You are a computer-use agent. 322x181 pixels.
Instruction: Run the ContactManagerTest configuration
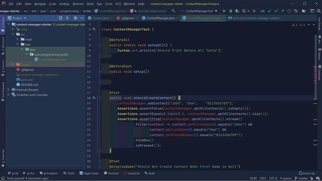click(x=224, y=11)
